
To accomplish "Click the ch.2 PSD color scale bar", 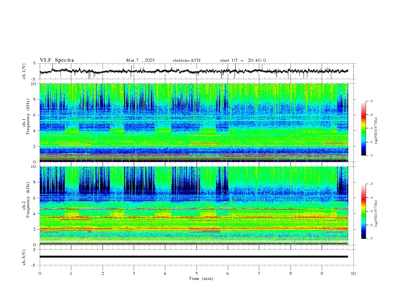I will pyautogui.click(x=363, y=211).
